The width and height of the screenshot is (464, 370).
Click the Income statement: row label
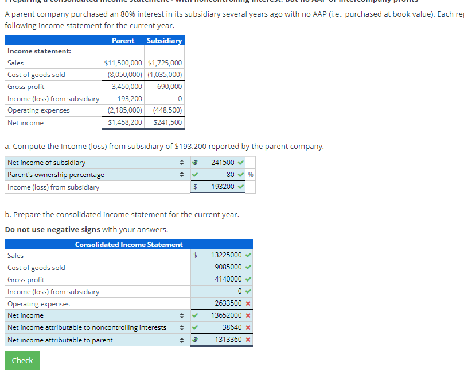(40, 51)
